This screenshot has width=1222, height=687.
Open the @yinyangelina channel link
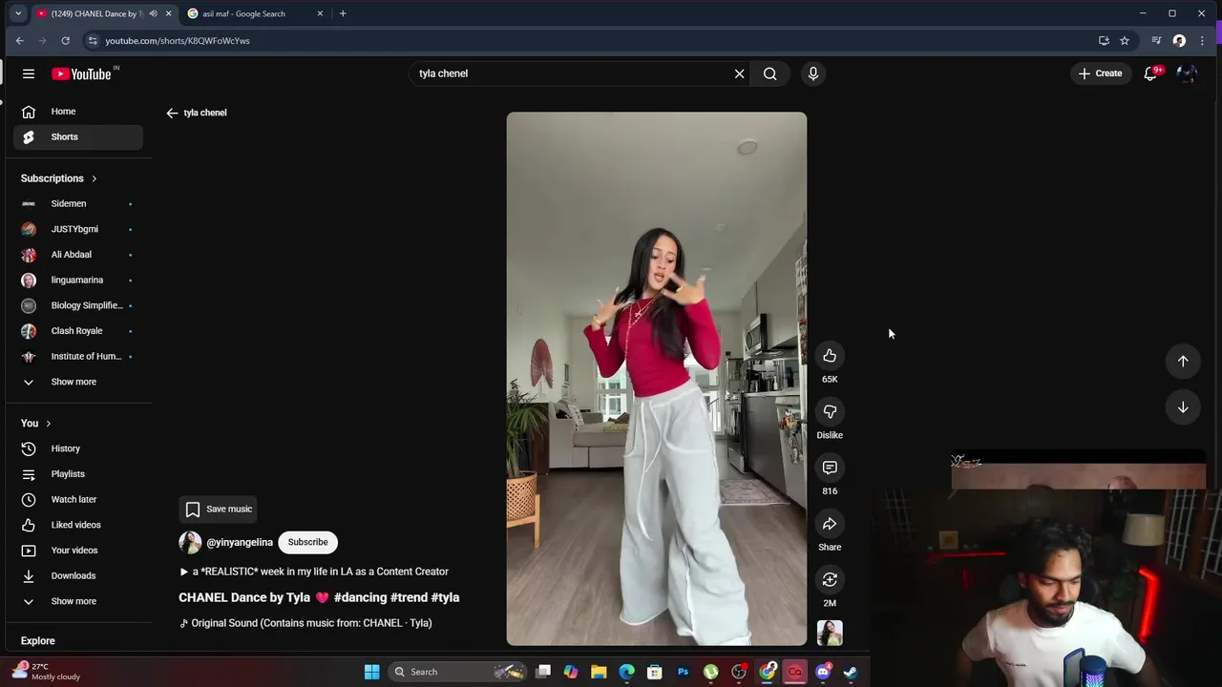click(240, 542)
